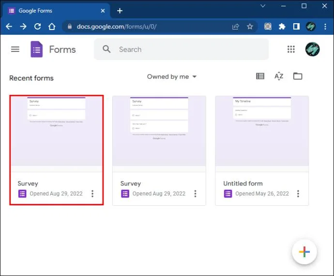The width and height of the screenshot is (334, 276).
Task: Open more options for second Survey card
Action: (x=195, y=194)
